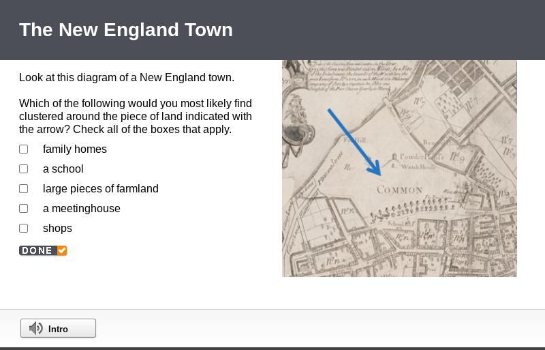545x350 pixels.
Task: Click the 'family homes' label text
Action: 75,149
